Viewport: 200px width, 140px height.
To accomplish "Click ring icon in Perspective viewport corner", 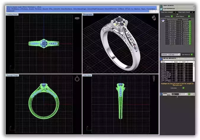I will (x=154, y=18).
